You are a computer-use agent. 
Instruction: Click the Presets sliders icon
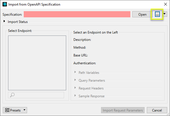[7, 110]
